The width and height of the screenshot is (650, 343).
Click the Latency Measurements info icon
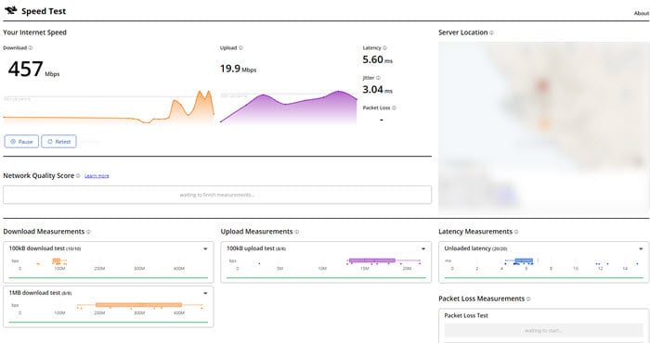click(x=516, y=232)
